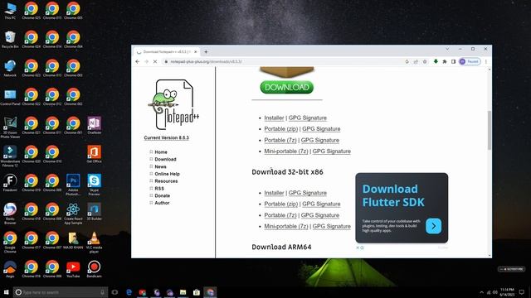Open Resources in the sidebar menu
The image size is (531, 298).
coord(166,181)
